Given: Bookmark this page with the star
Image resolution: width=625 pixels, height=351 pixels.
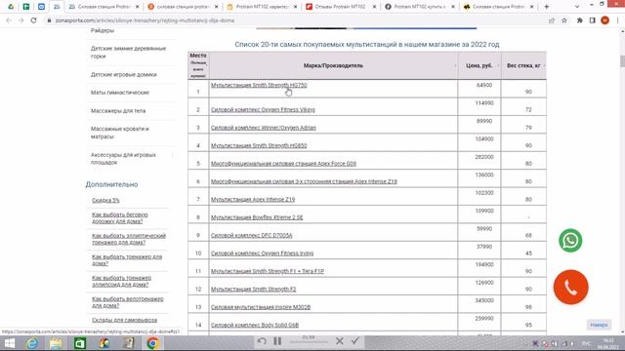Looking at the screenshot, I should pyautogui.click(x=564, y=20).
